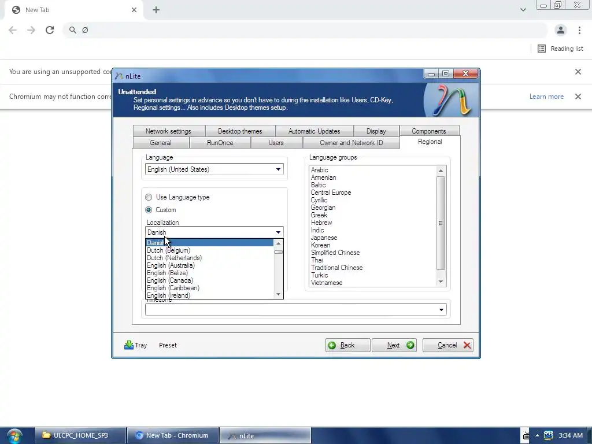Click the network tray icon
The image size is (592, 444).
click(x=548, y=435)
